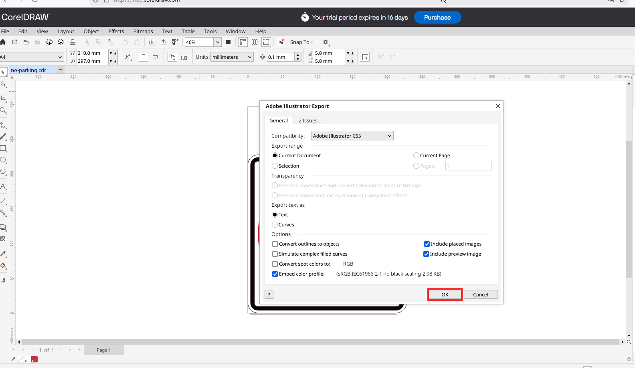Open the Compatibility dropdown

[352, 136]
